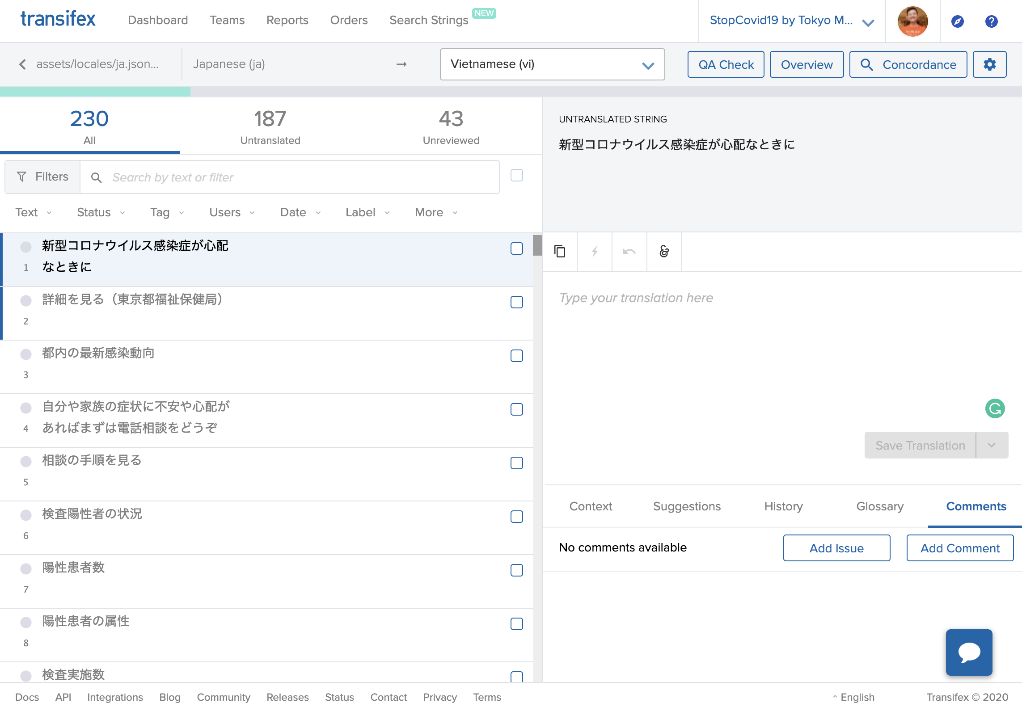Toggle the select-all strings checkbox
The height and width of the screenshot is (707, 1022).
pyautogui.click(x=517, y=175)
